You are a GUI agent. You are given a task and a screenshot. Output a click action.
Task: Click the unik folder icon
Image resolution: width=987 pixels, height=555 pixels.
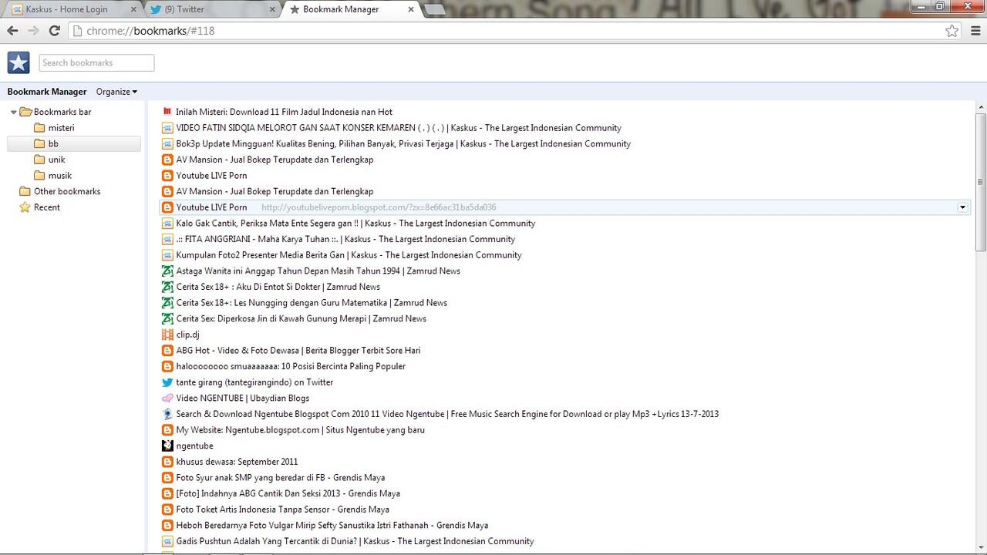pos(39,160)
